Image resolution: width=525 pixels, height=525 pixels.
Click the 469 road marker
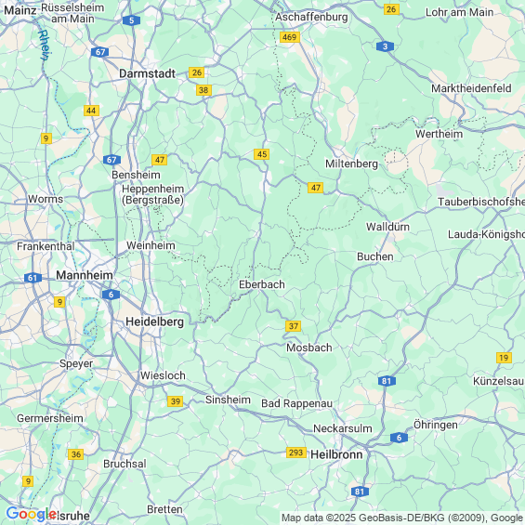pyautogui.click(x=290, y=37)
